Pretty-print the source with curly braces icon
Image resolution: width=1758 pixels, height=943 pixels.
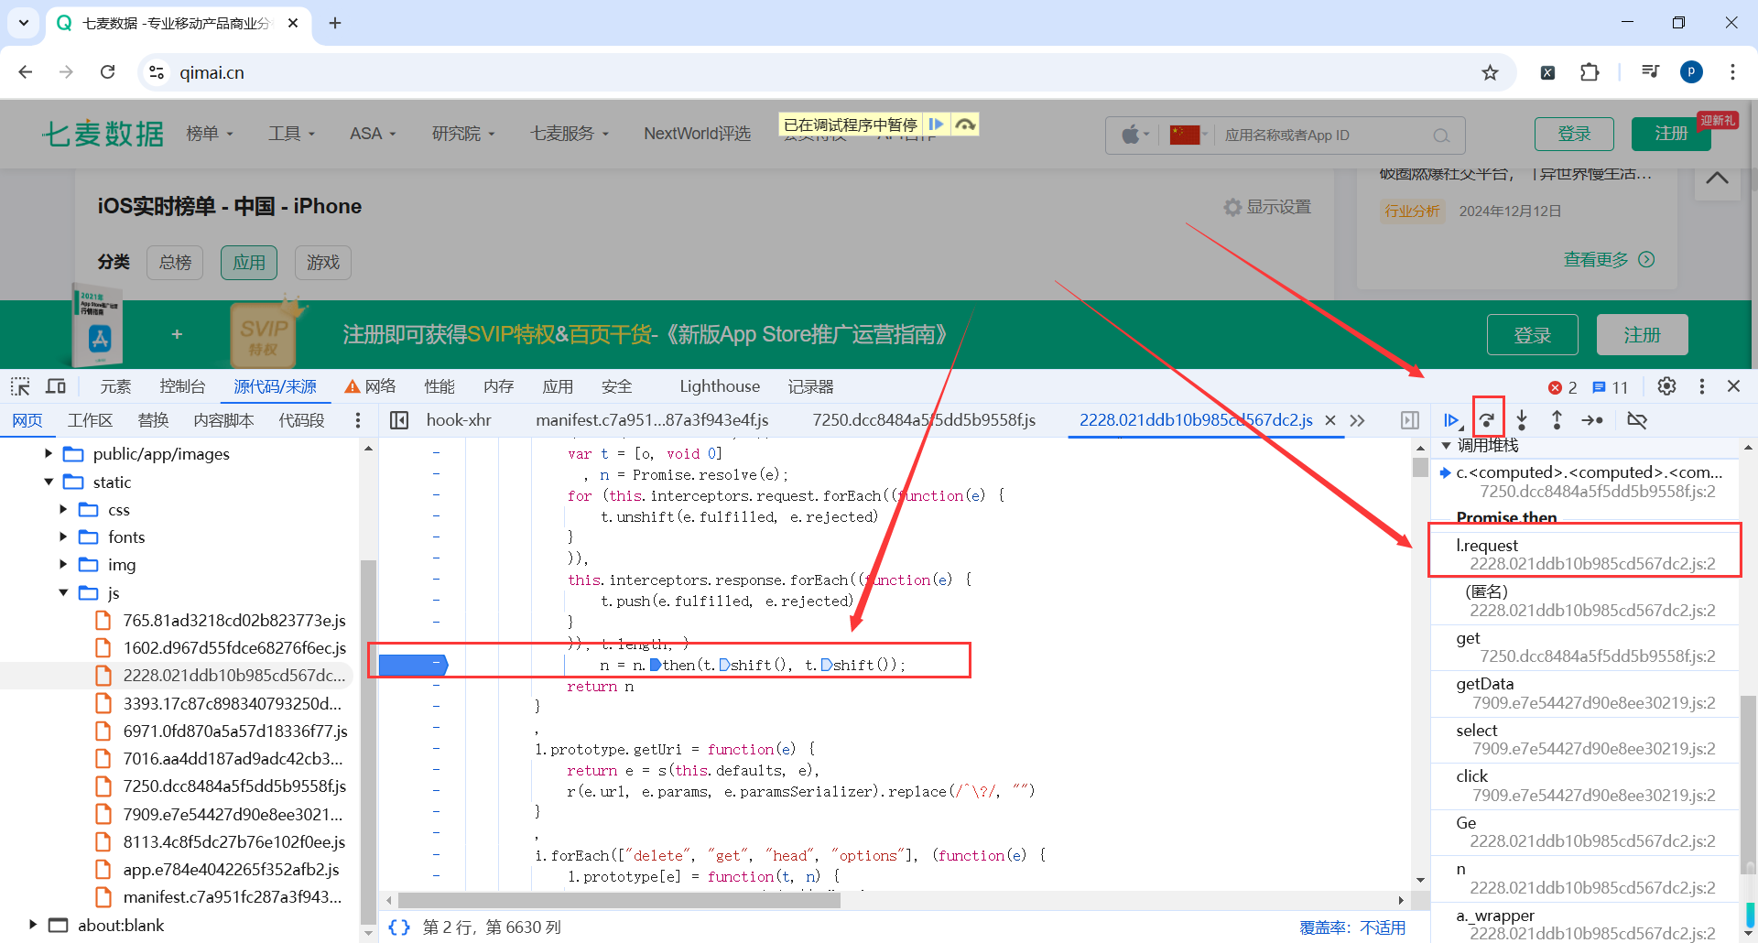tap(399, 927)
